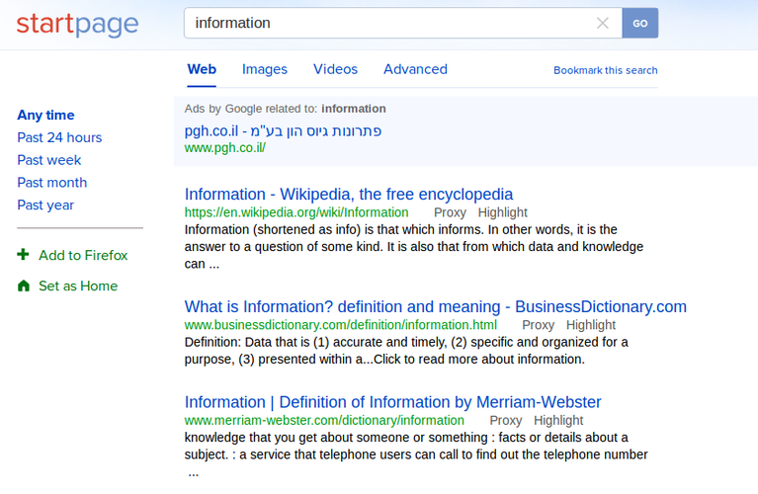Image resolution: width=758 pixels, height=494 pixels.
Task: Switch to the Images tab
Action: 265,69
